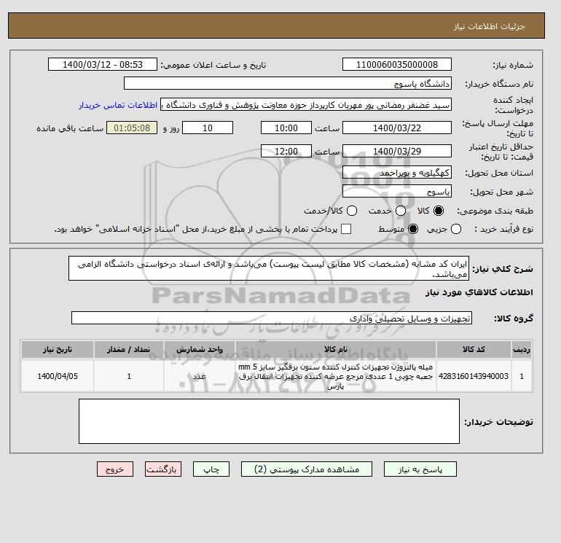Click the واحد شمارش column header

pyautogui.click(x=200, y=349)
